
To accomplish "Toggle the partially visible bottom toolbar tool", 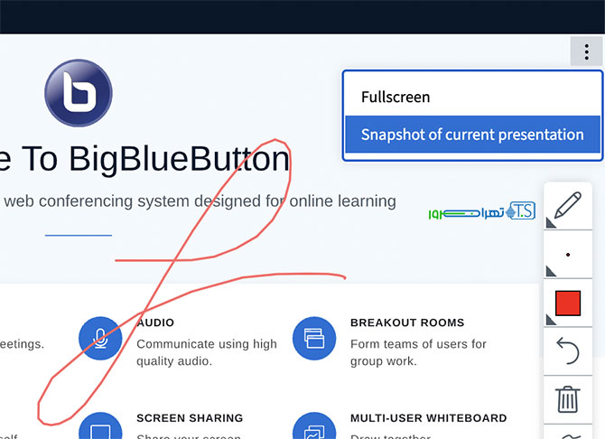I will coord(568,433).
